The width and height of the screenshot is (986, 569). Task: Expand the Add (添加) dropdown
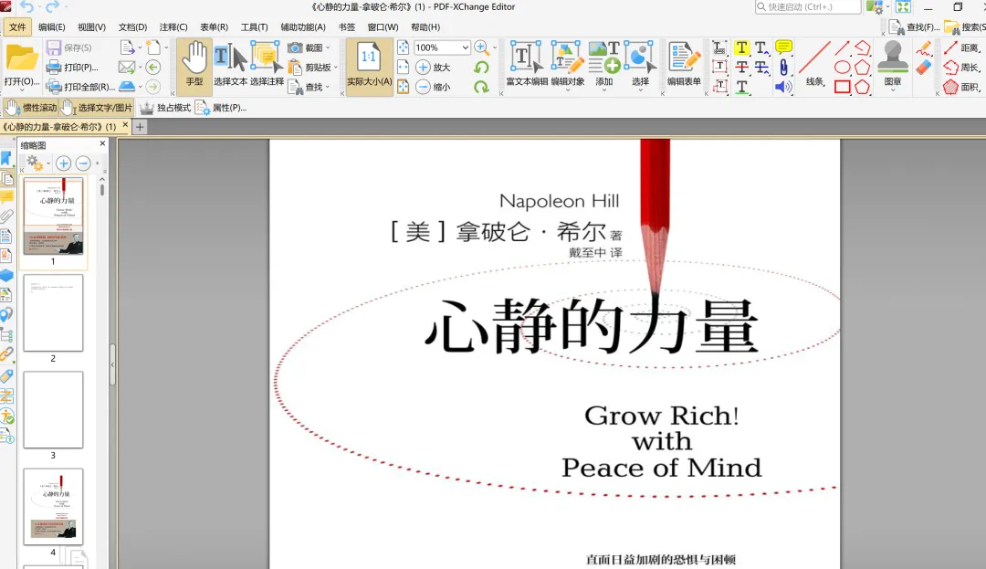tap(604, 90)
